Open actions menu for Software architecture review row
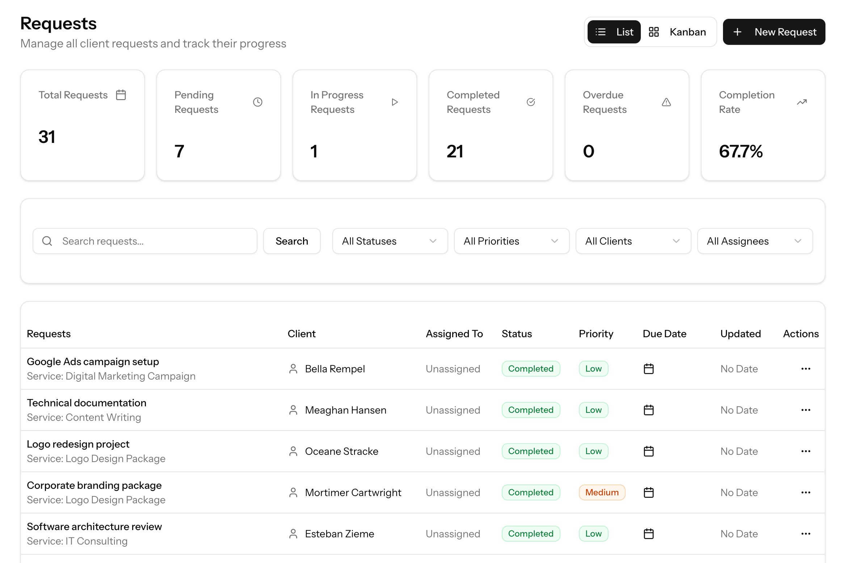Screen dimensions: 845x563 point(806,533)
